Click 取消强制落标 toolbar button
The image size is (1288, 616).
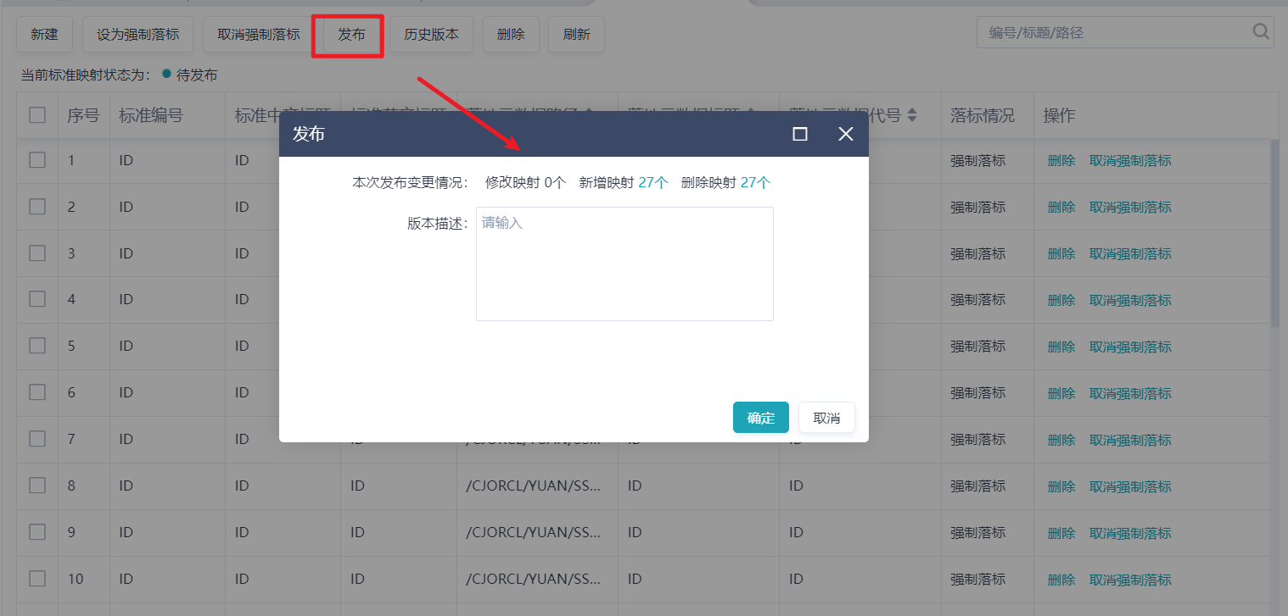click(259, 35)
